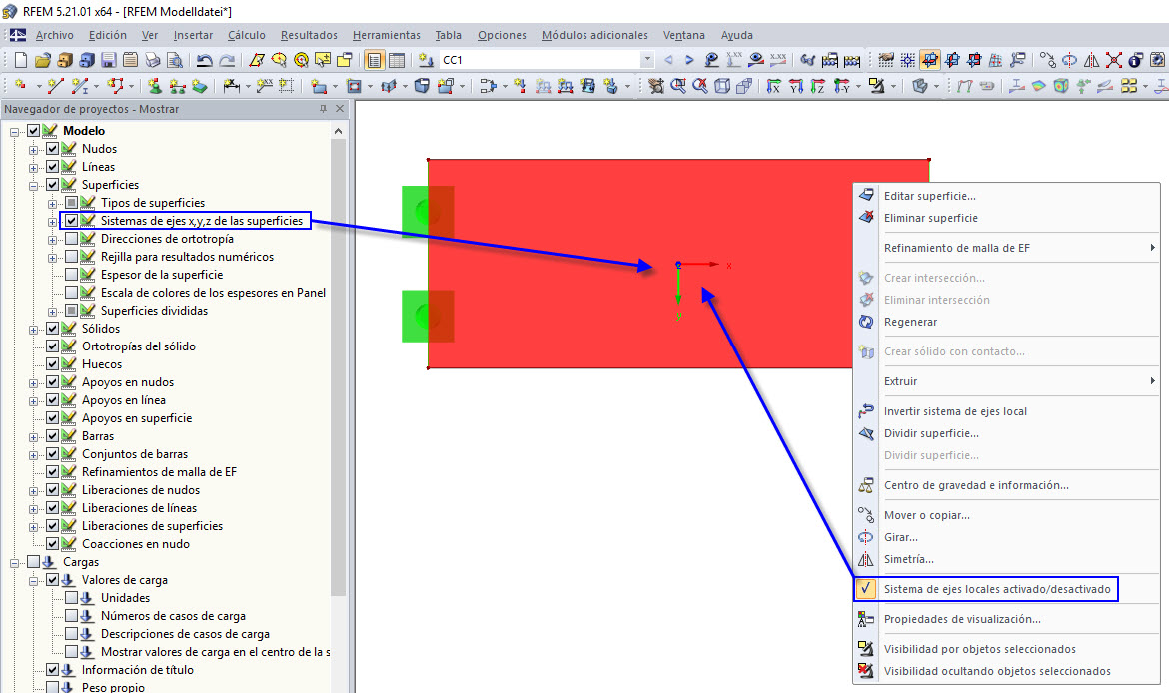Click the zoom window magnifier icon
1169x693 pixels.
pos(677,87)
